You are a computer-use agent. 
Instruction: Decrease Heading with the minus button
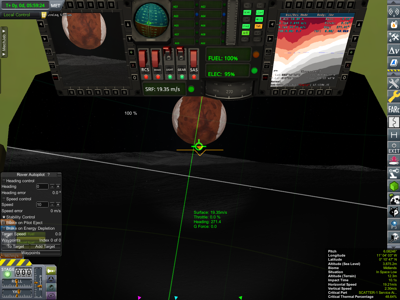[52, 187]
